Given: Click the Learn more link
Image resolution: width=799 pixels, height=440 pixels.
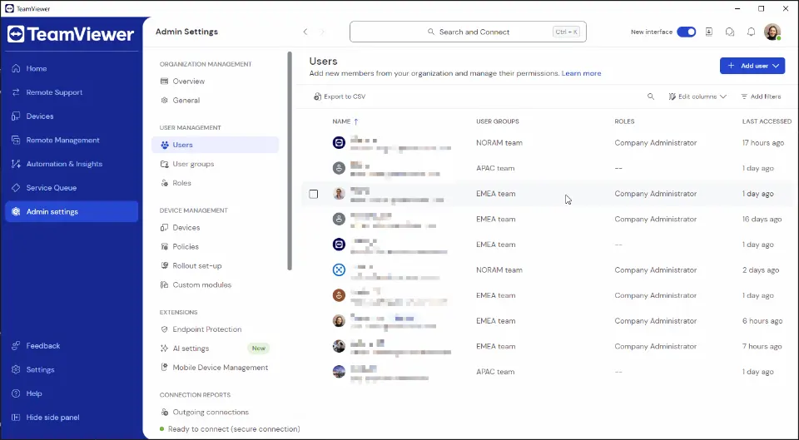Looking at the screenshot, I should pos(581,73).
